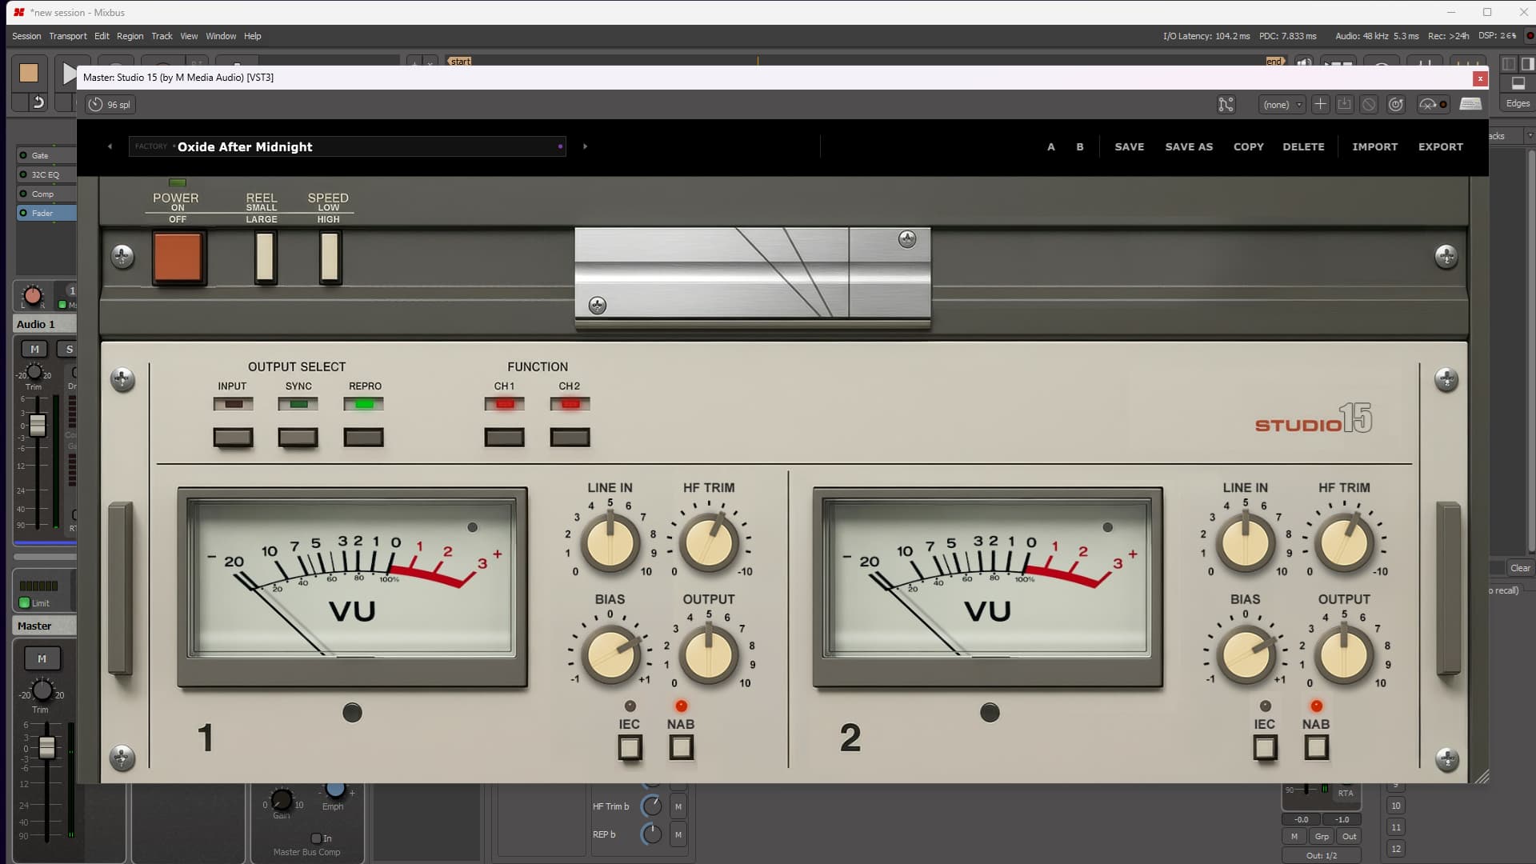Screen dimensions: 1536x864
Task: Toggle the Comp processor in the strip
Action: 23,194
